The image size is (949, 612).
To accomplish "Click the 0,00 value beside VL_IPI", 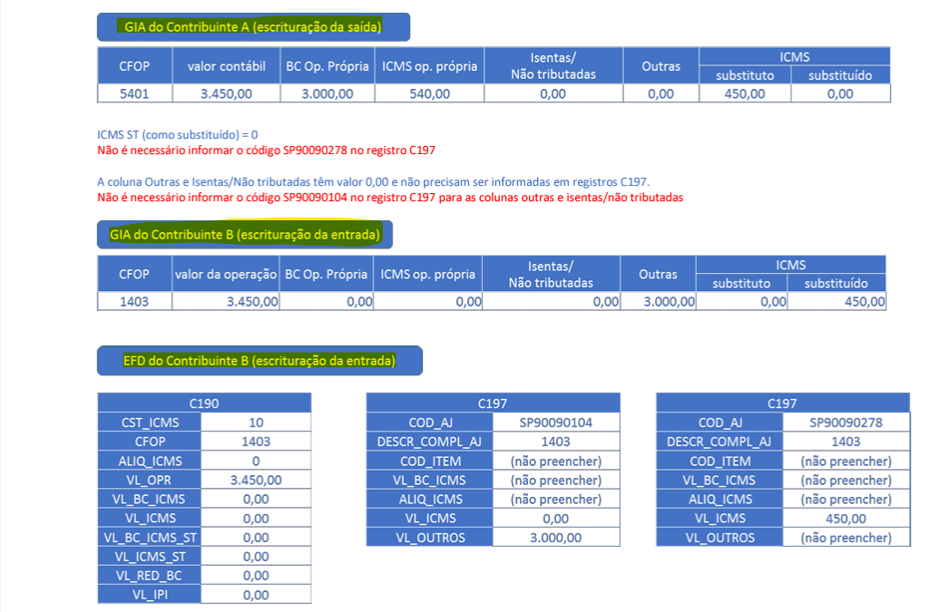I will click(256, 595).
